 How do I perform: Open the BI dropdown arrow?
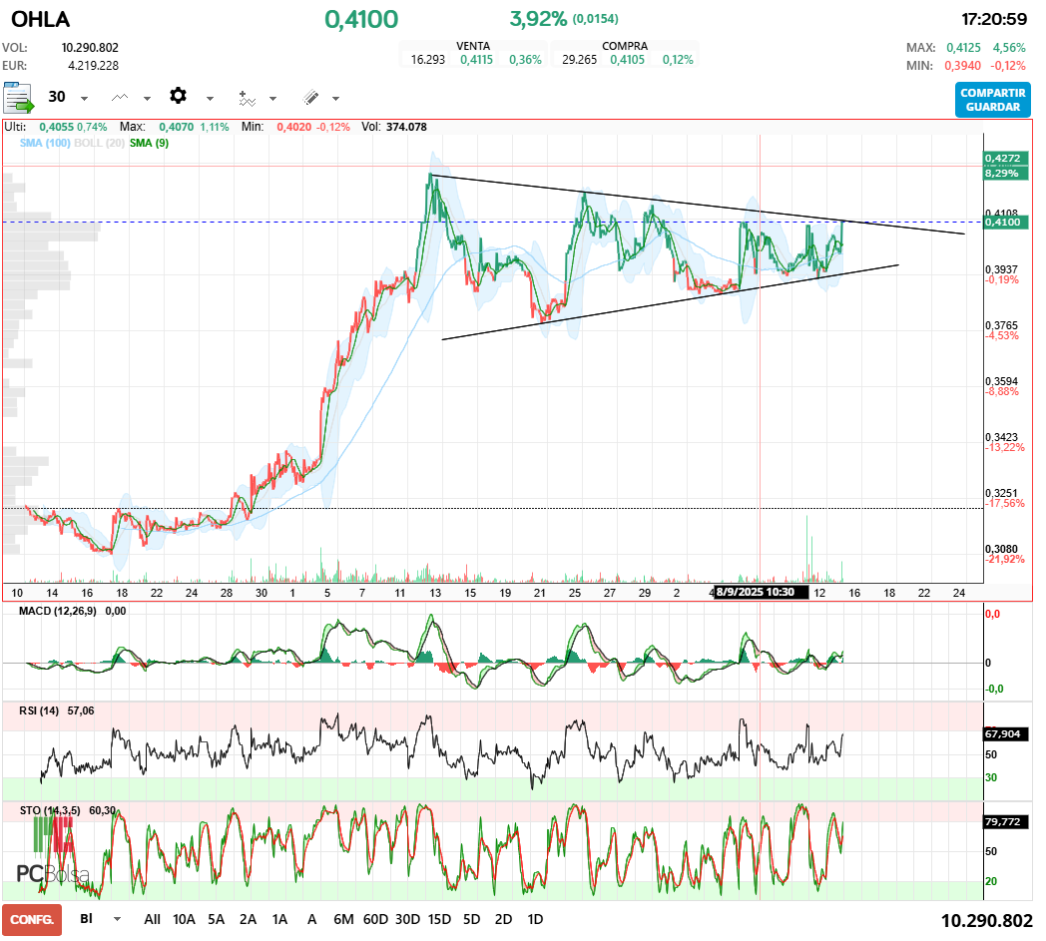click(x=118, y=919)
